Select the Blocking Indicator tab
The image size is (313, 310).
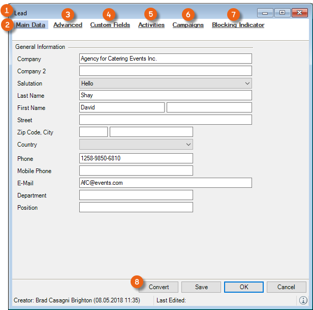point(238,25)
